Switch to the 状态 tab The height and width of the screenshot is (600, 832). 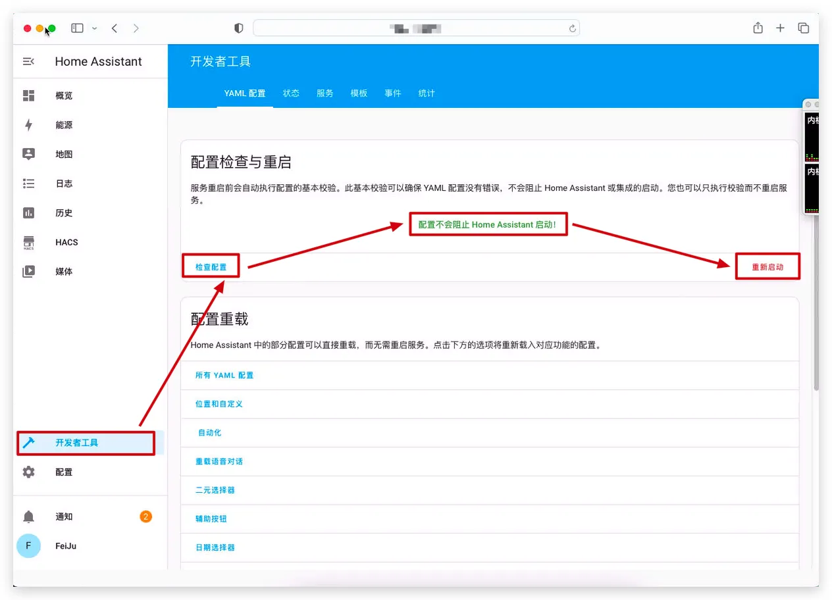click(291, 93)
